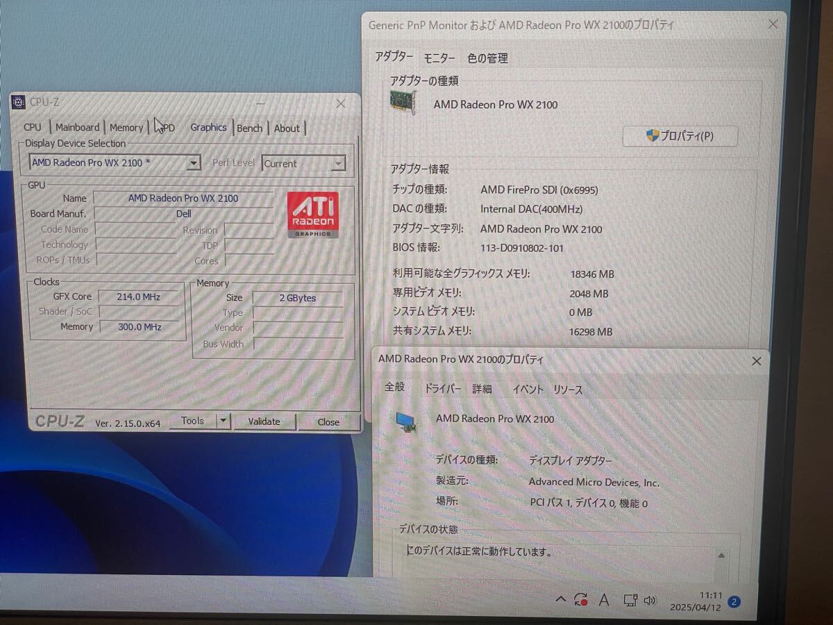
Task: Show hidden tray icons chevron
Action: click(x=561, y=600)
